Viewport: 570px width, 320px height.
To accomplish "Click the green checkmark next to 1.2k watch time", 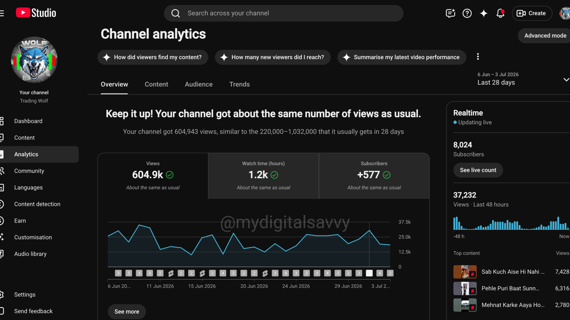I will (274, 175).
